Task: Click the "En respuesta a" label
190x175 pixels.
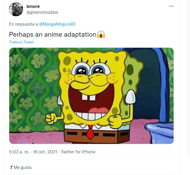Action: (23, 24)
